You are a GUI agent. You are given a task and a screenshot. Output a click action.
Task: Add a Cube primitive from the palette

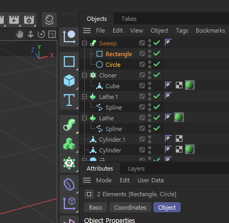[x=69, y=81]
